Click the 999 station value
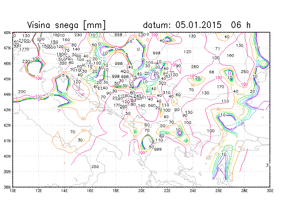 click(158, 149)
